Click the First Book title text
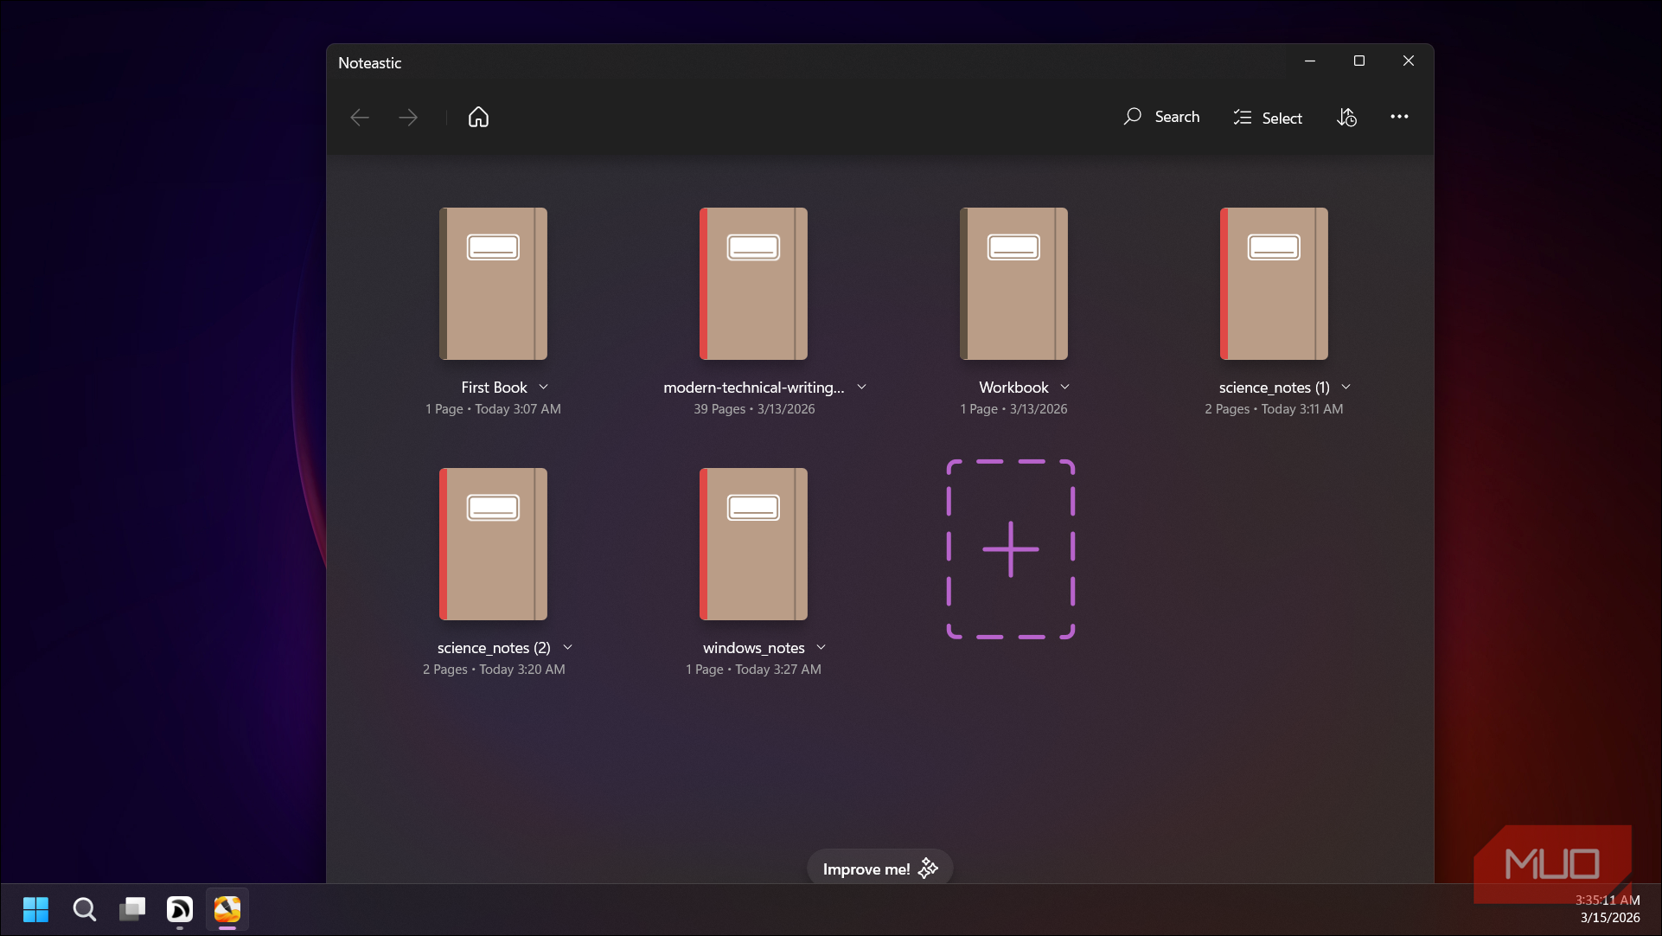The width and height of the screenshot is (1662, 936). pyautogui.click(x=494, y=388)
